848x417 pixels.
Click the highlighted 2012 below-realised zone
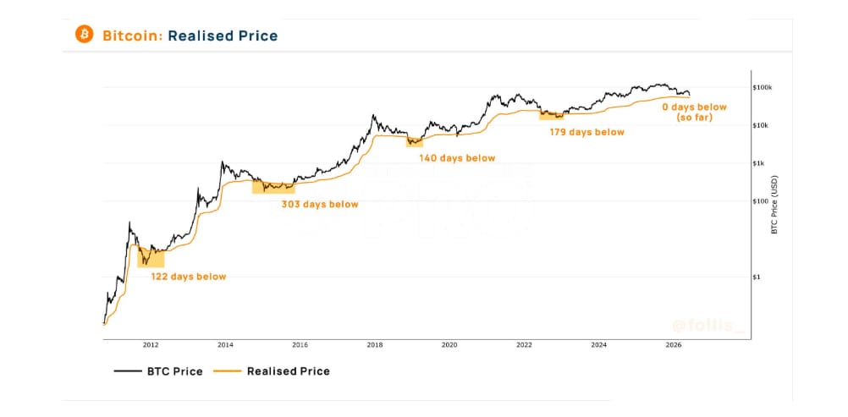[151, 257]
